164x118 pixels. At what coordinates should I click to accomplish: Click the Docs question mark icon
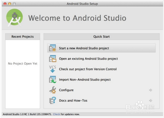(53, 100)
